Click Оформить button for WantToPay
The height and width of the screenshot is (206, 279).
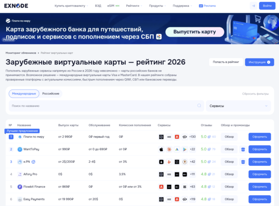tap(260, 149)
